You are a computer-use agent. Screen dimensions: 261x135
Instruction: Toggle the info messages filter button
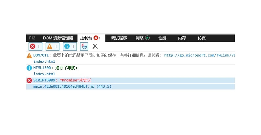click(70, 46)
